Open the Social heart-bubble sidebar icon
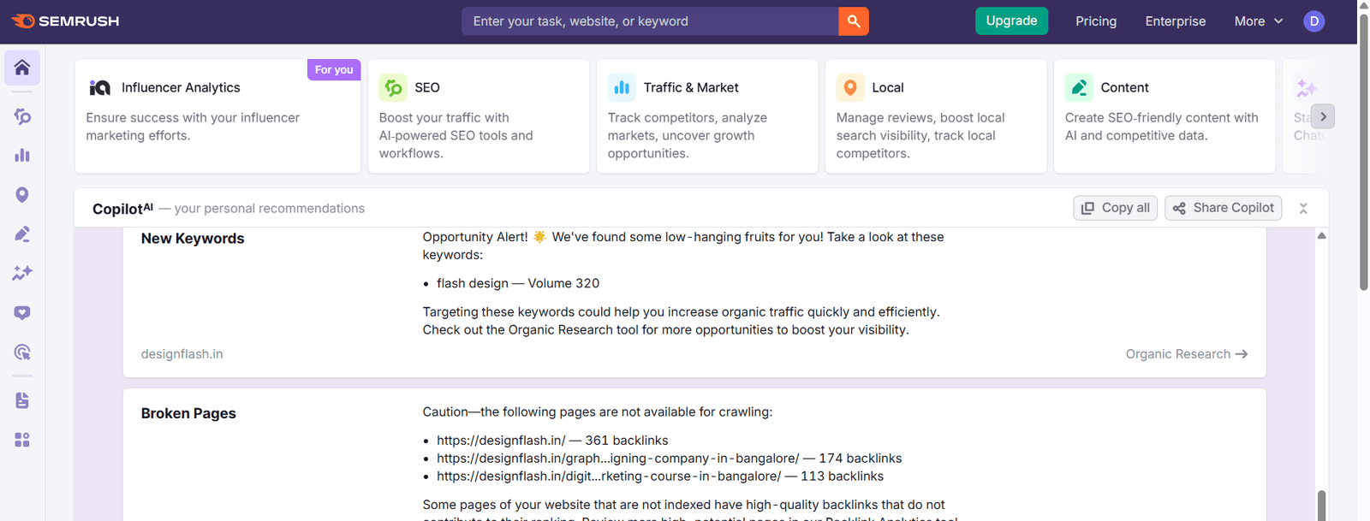The width and height of the screenshot is (1370, 521). [22, 313]
